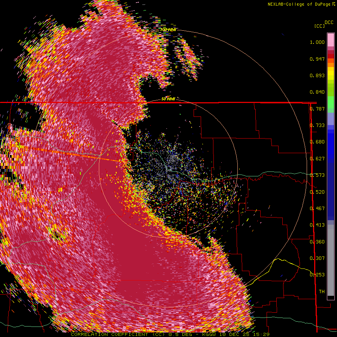The width and height of the screenshot is (337, 337).
Task: Click the DCC label above the color bar
Action: coord(329,22)
